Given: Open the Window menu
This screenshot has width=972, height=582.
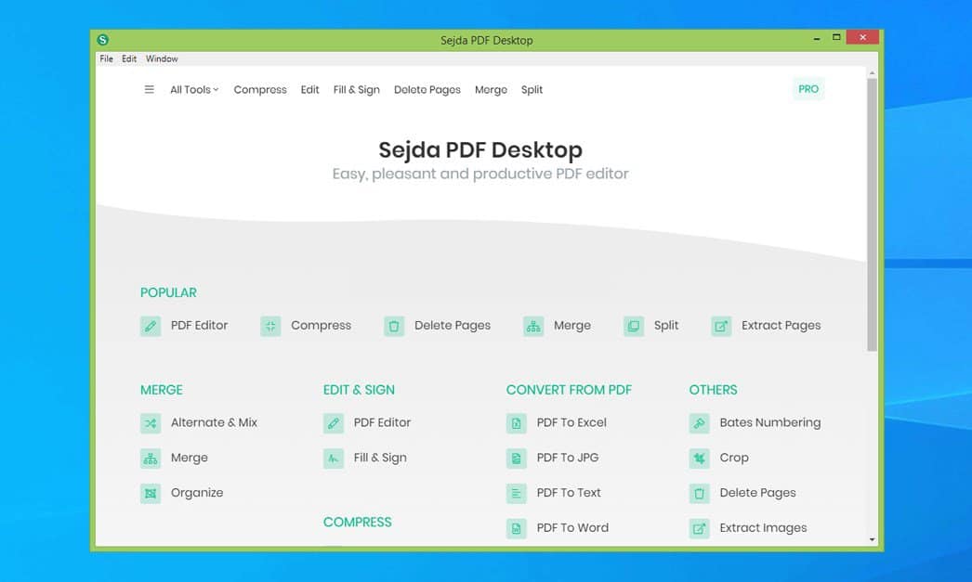Looking at the screenshot, I should coord(162,58).
